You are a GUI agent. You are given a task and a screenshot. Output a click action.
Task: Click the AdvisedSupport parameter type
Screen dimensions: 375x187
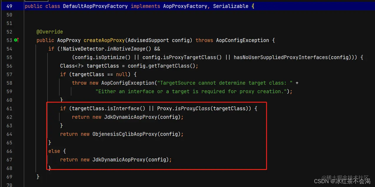(x=148, y=40)
